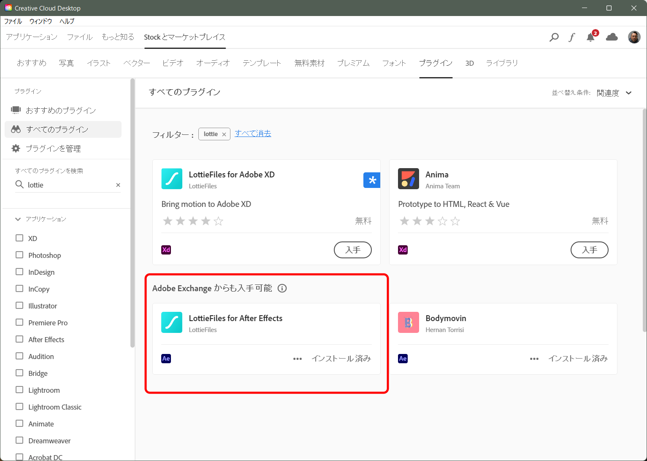Screen dimensions: 647x461
Task: Open the Bodymovin plugin title
Action: tap(446, 318)
